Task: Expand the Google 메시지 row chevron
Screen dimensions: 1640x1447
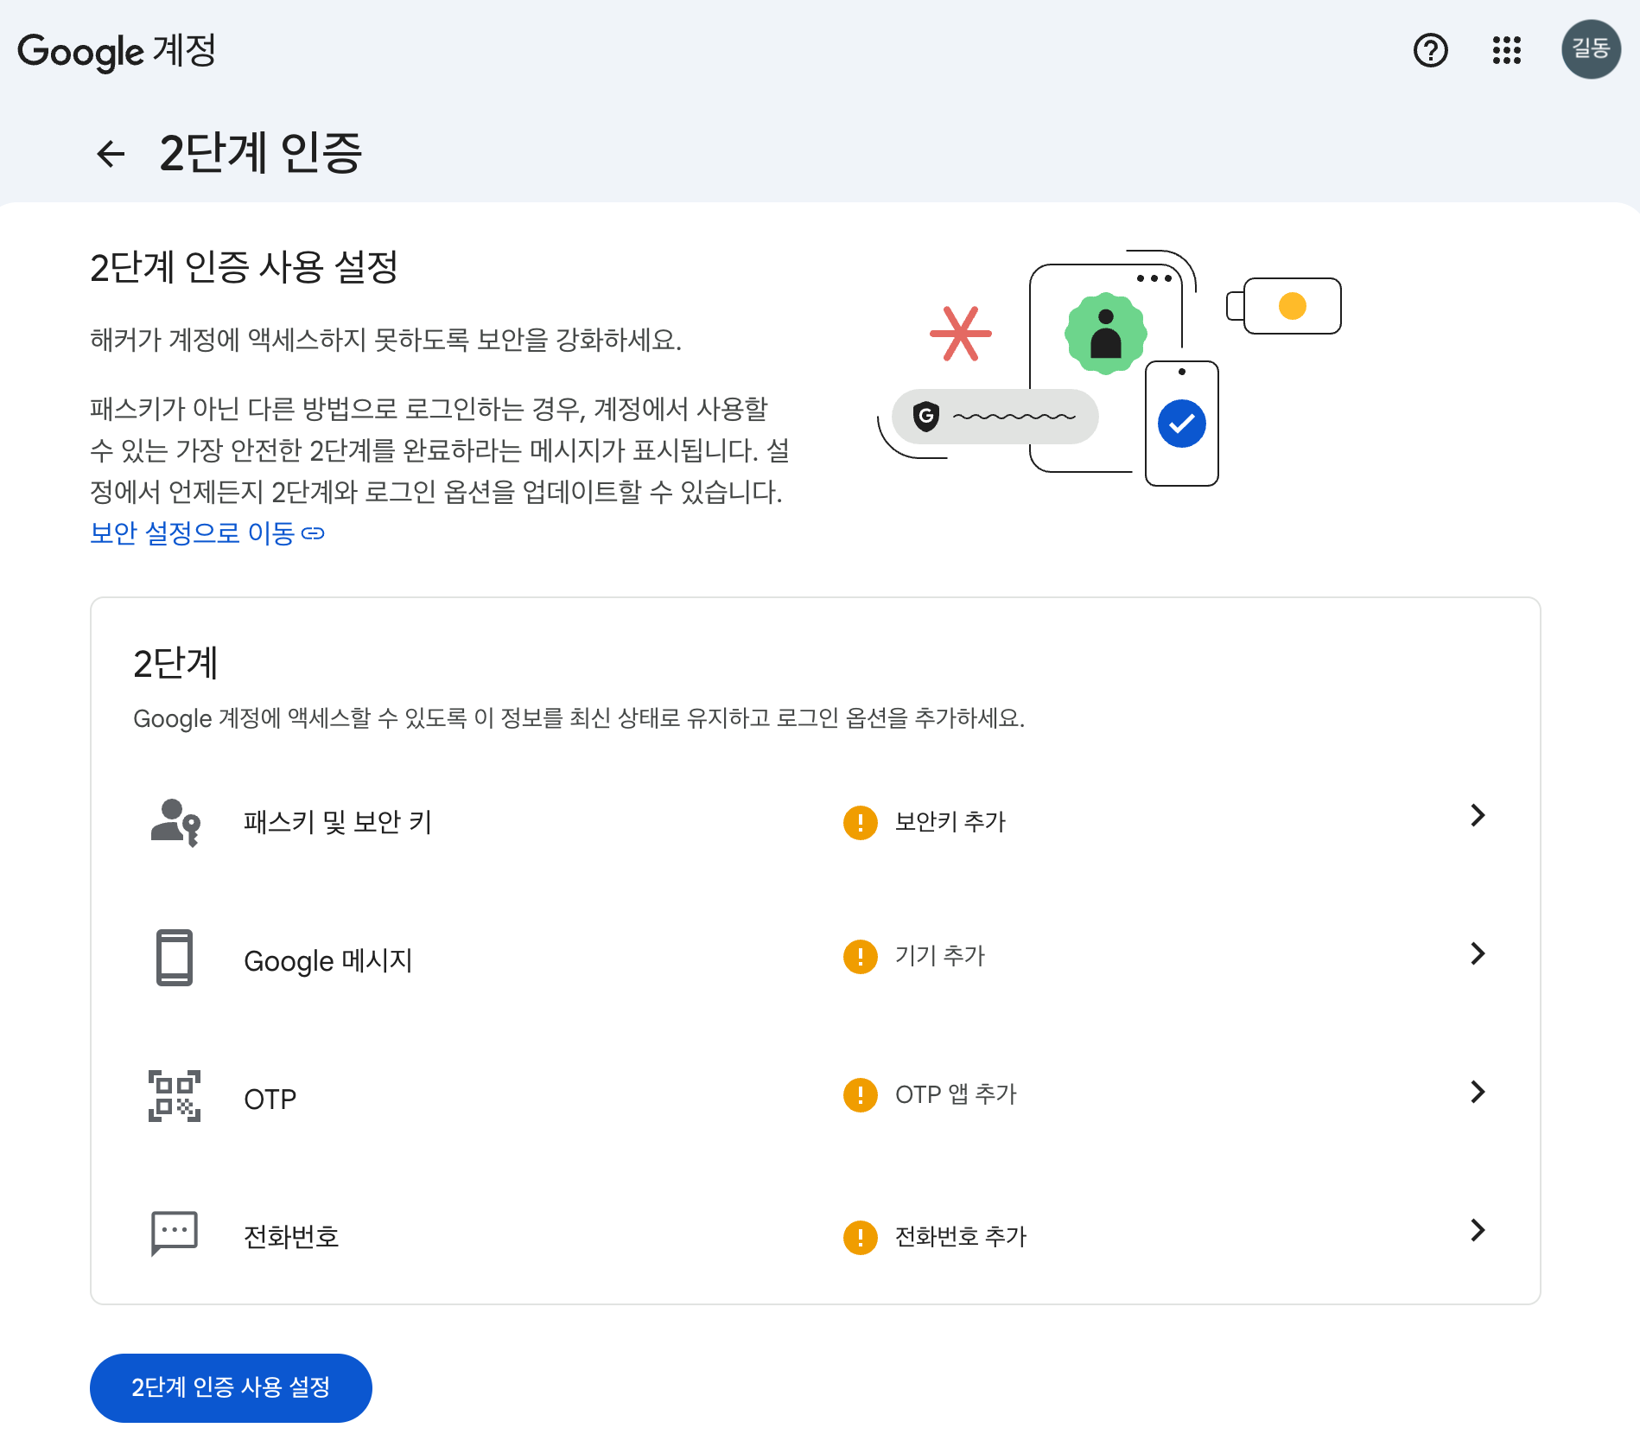Action: 1478,953
